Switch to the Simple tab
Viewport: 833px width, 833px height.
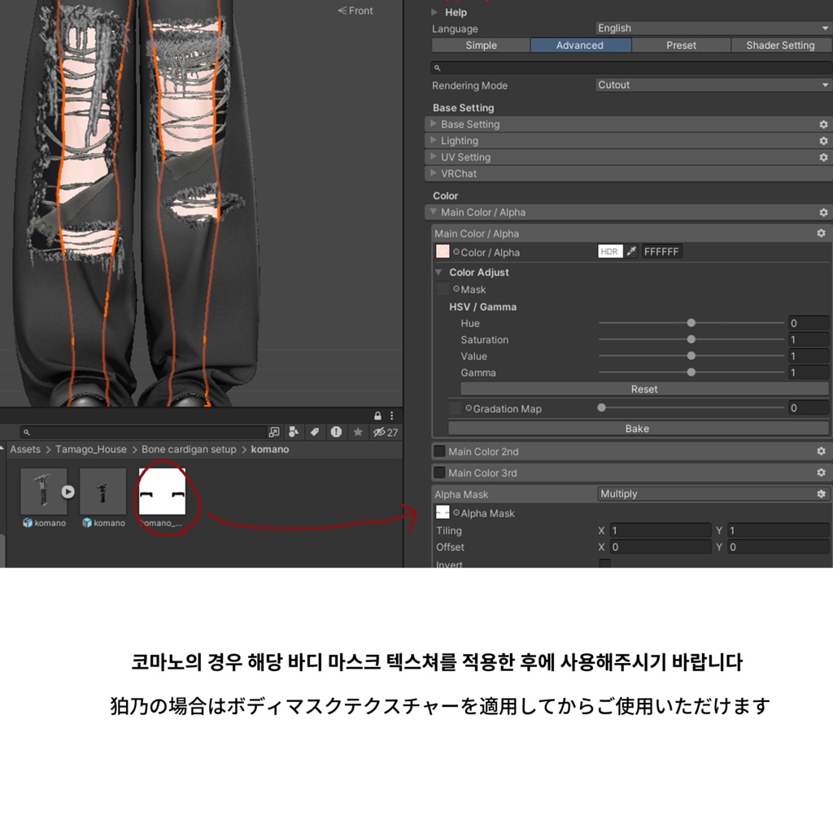[x=481, y=46]
